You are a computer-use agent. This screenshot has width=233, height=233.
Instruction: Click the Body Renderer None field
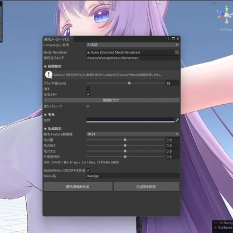pos(130,52)
